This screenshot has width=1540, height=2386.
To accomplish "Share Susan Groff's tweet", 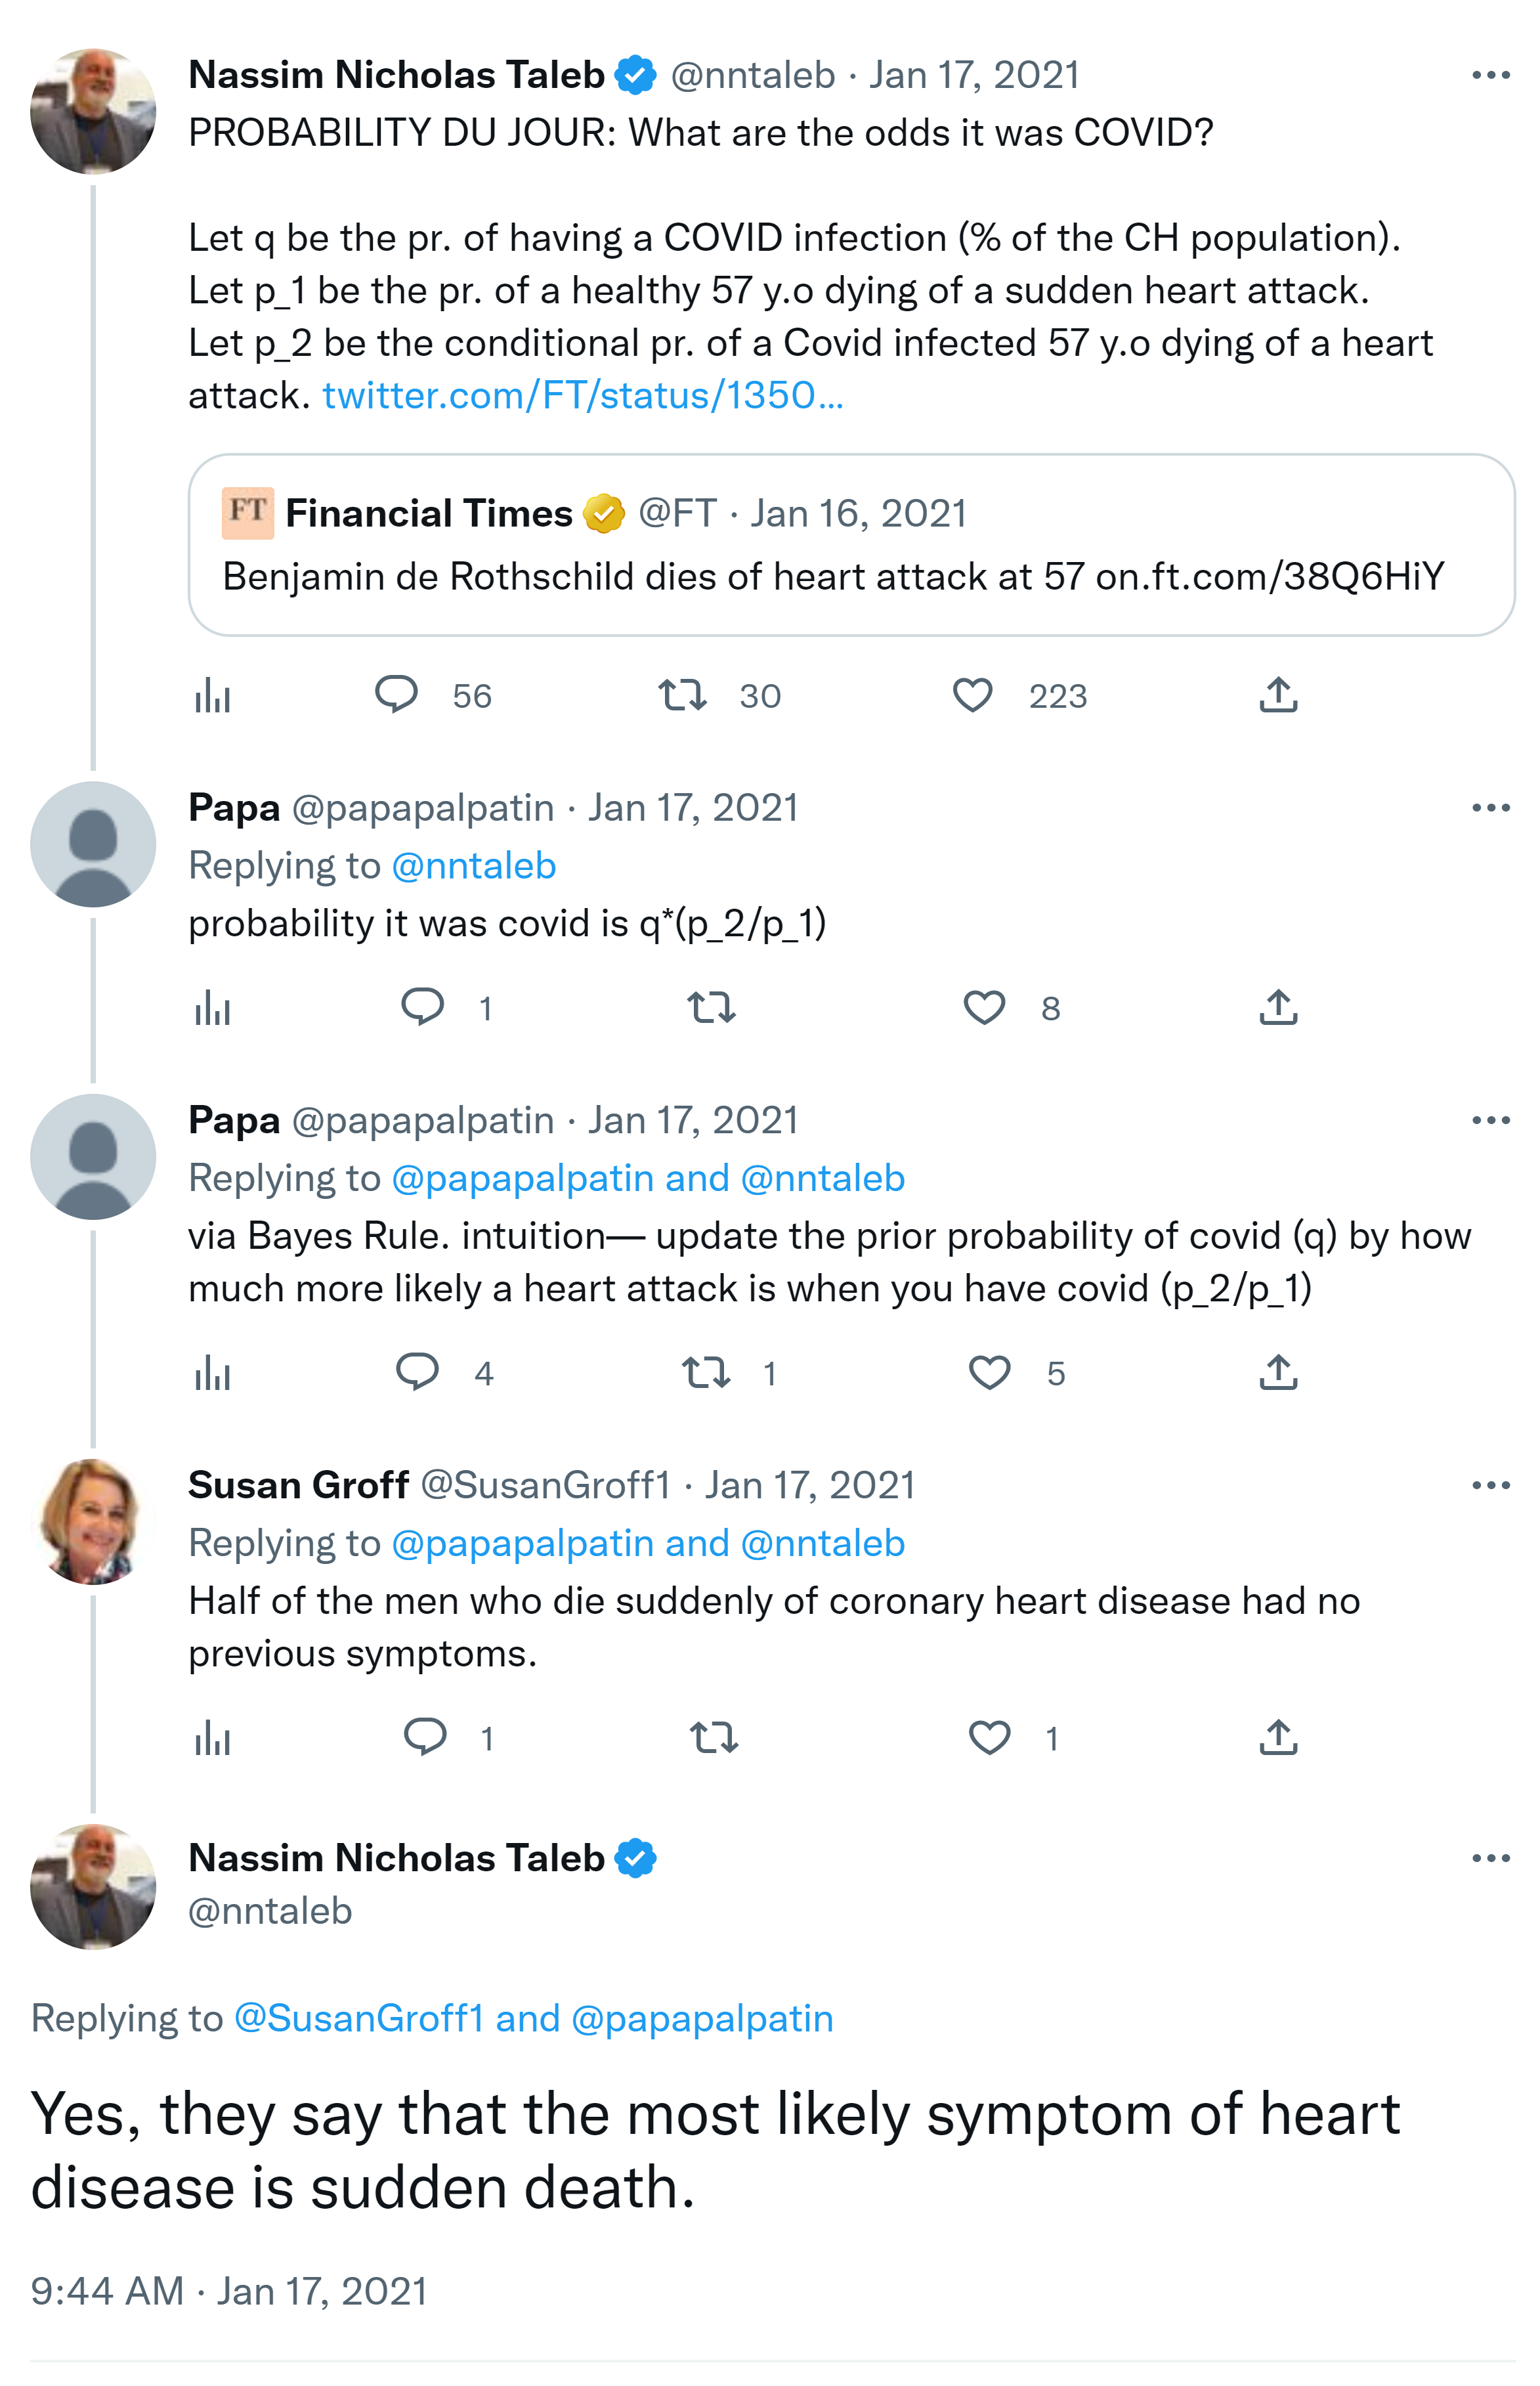I will (x=1277, y=1738).
